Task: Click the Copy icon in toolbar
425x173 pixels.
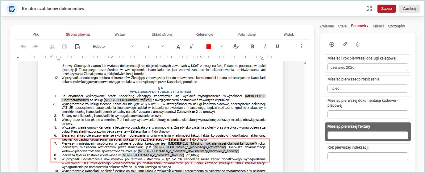Action: (x=65, y=47)
